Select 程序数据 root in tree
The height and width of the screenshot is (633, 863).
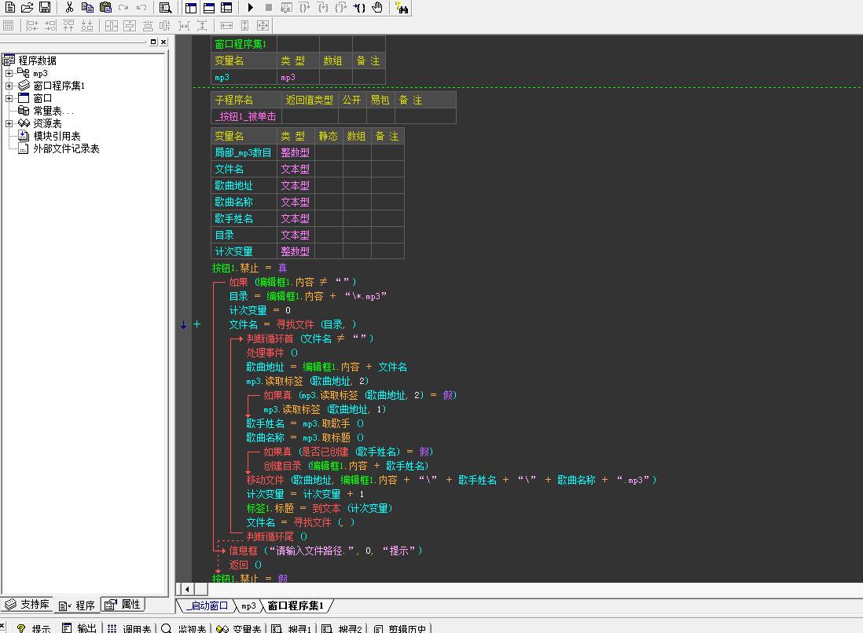(37, 60)
